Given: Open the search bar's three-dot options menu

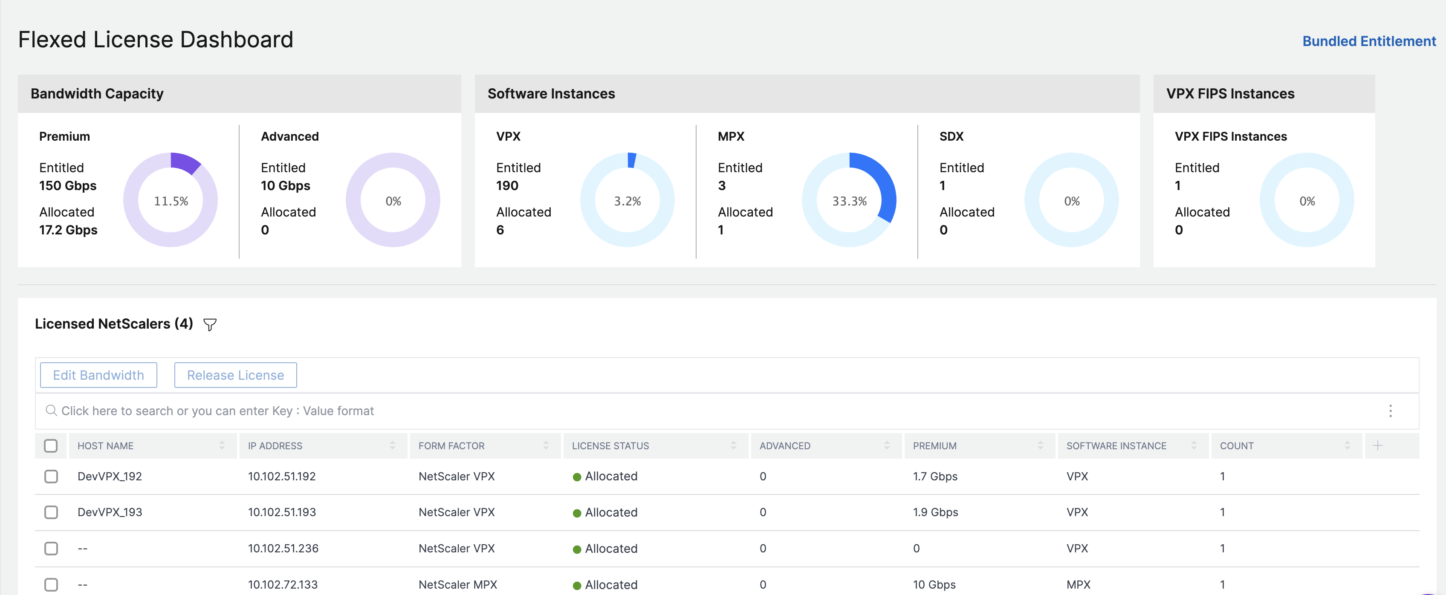Looking at the screenshot, I should (1390, 411).
